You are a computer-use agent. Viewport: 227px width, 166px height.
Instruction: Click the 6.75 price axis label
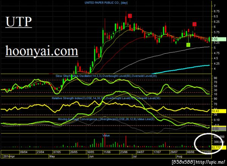click(x=216, y=11)
